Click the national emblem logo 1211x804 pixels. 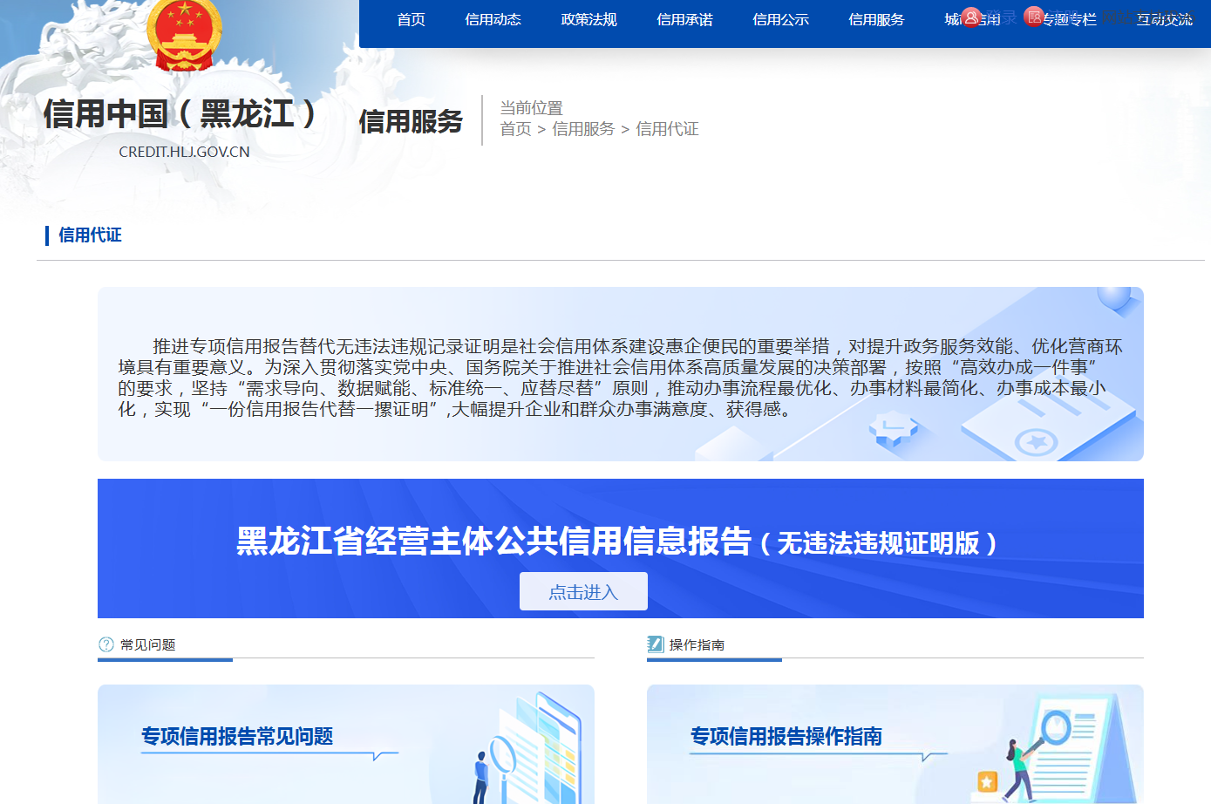184,35
